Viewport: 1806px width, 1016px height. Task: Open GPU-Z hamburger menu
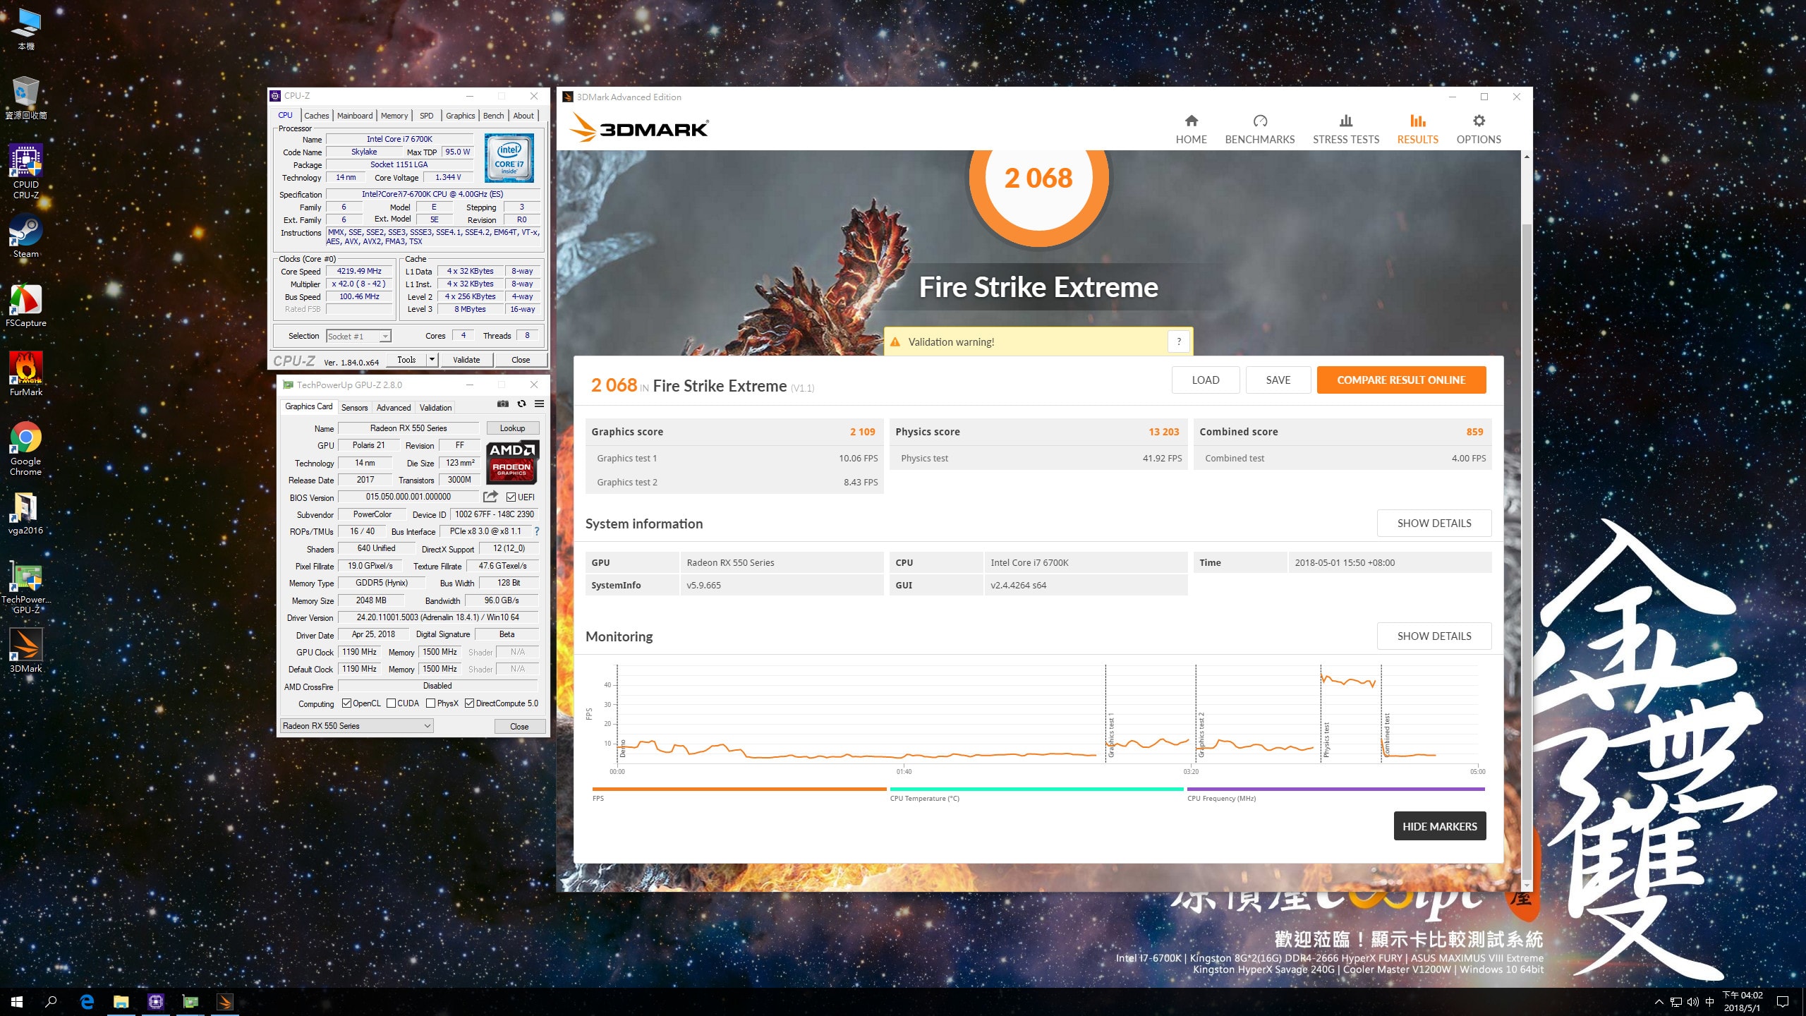(x=539, y=404)
